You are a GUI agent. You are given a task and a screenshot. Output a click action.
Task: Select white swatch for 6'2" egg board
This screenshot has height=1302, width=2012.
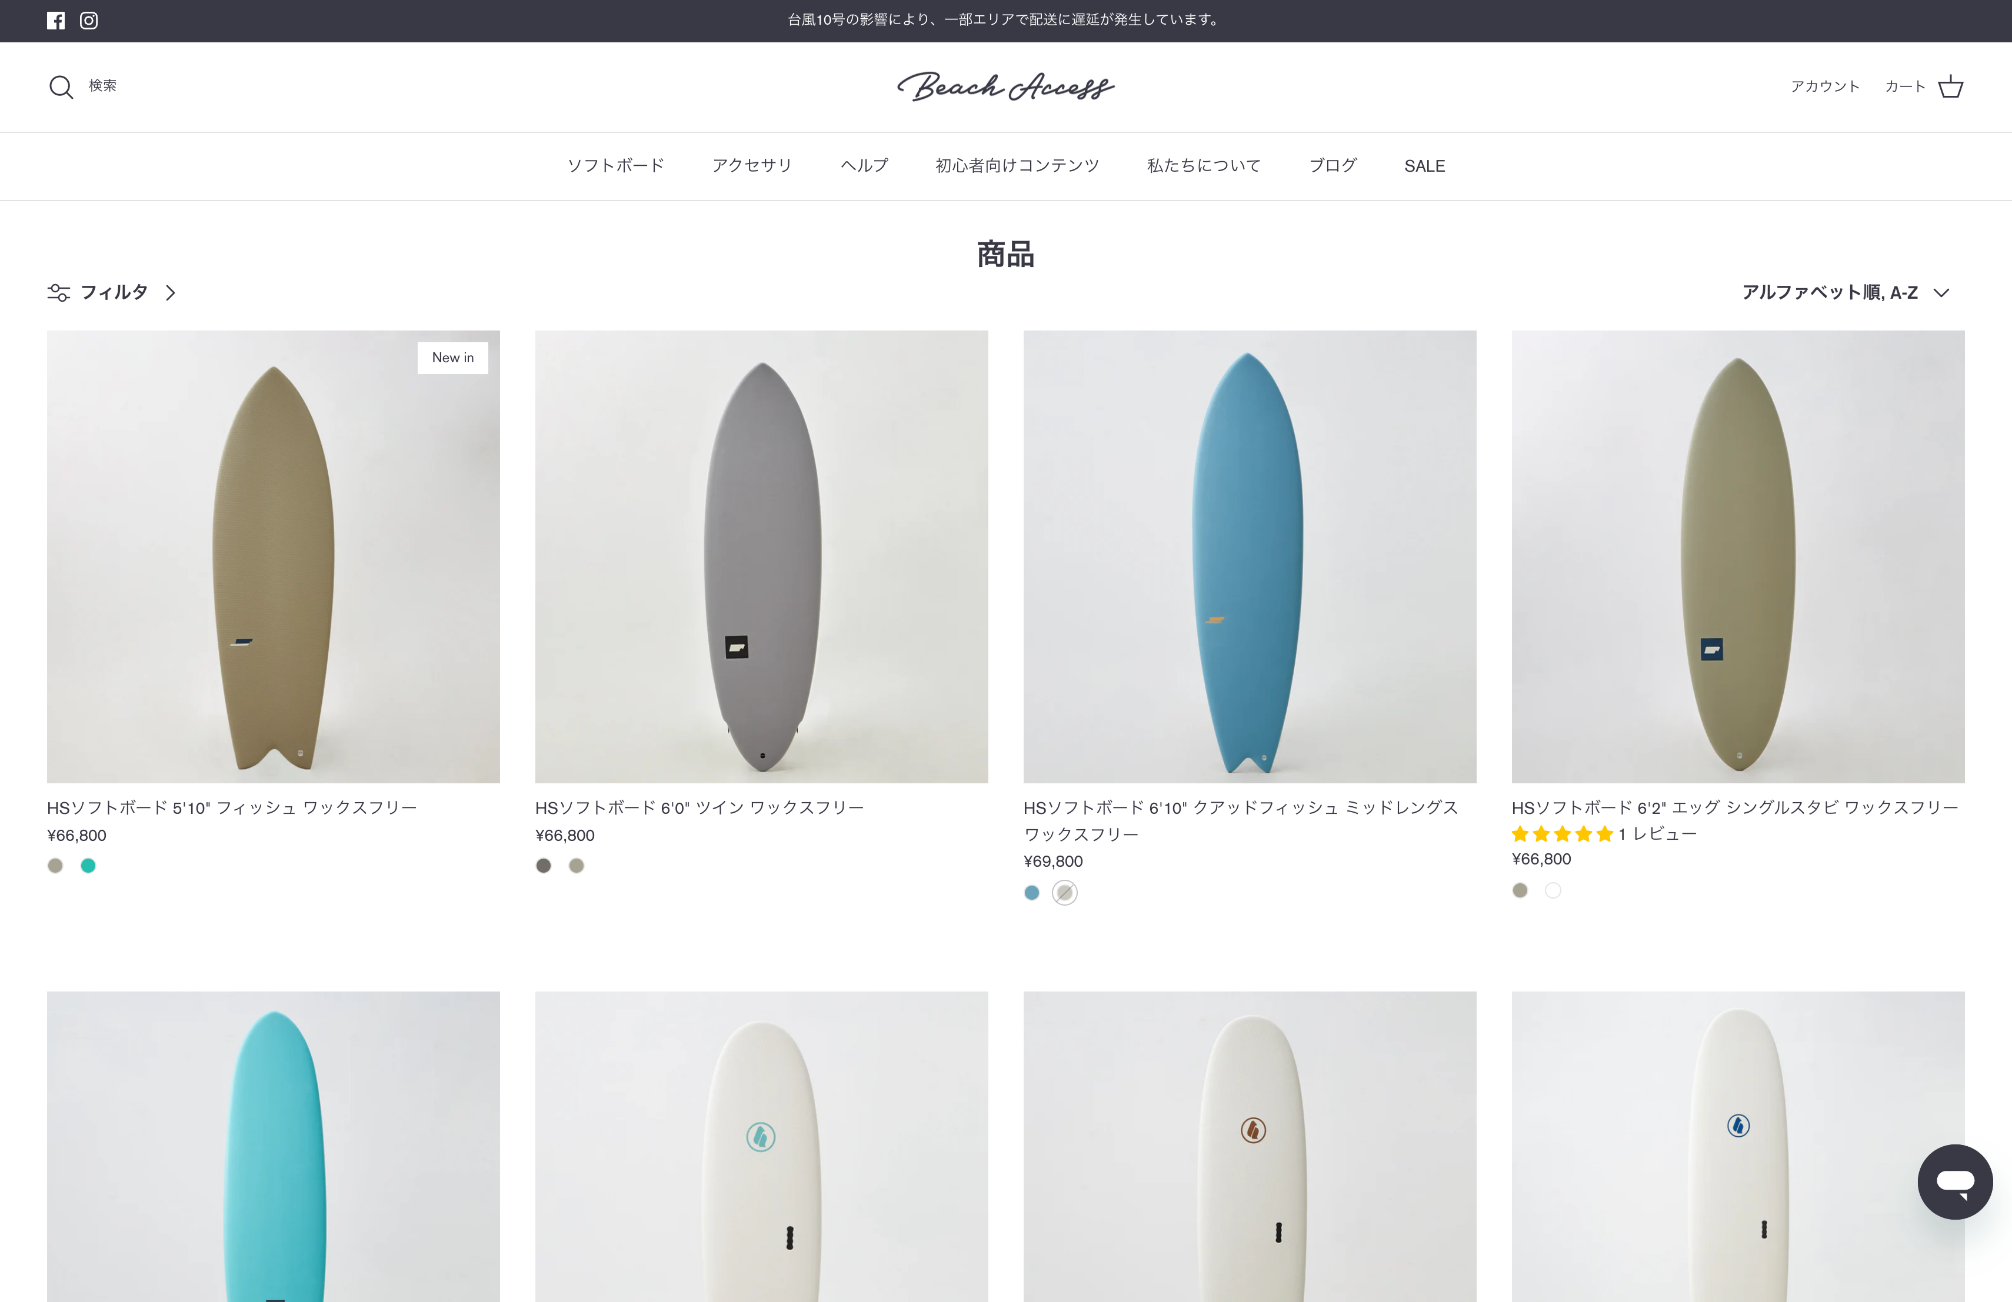1553,890
